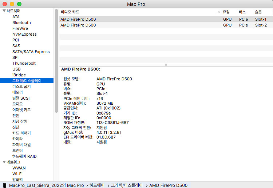
Task: Click the 하드웨어 category label
Action: coord(13,11)
